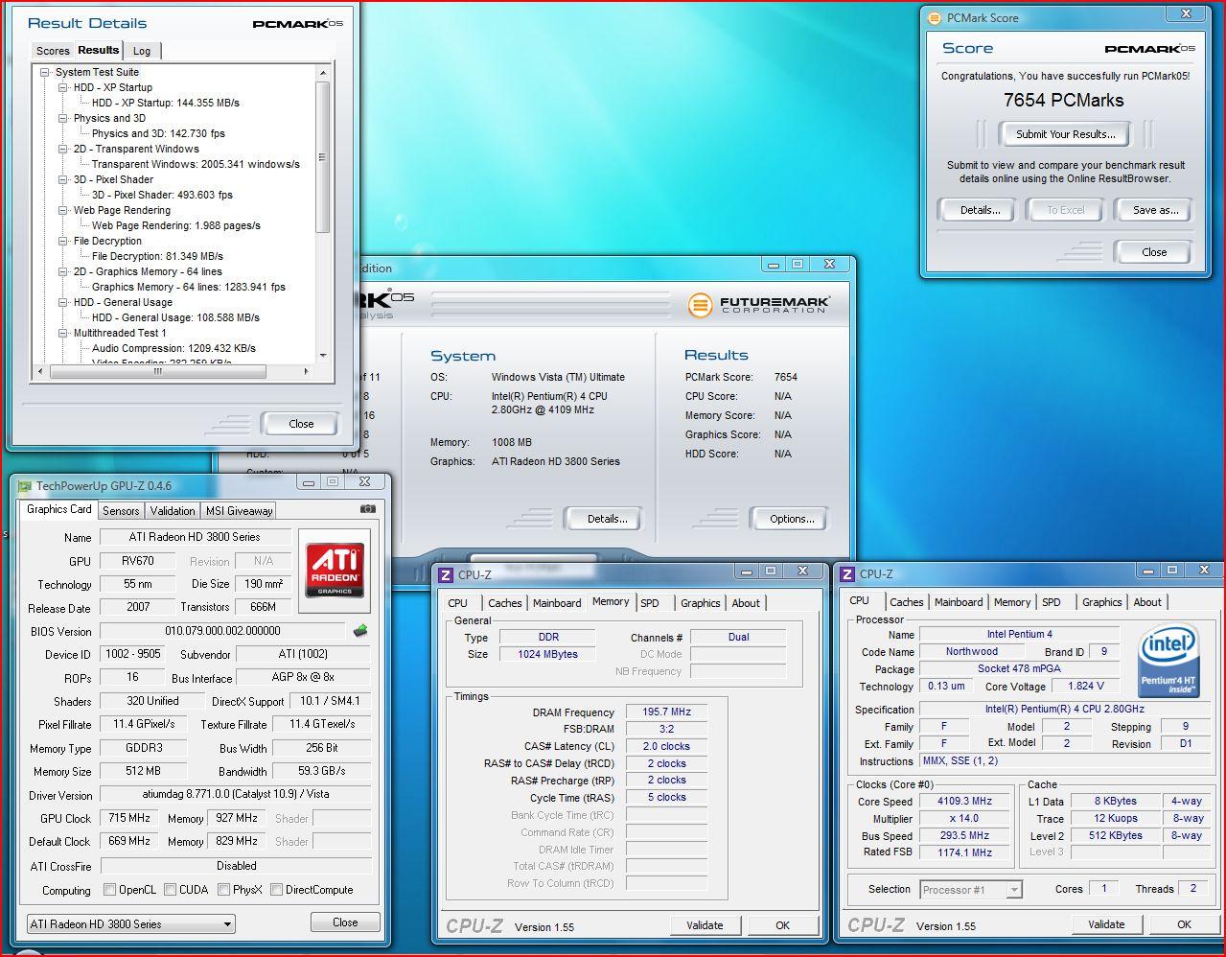Viewport: 1226px width, 957px height.
Task: Click the scroll-down arrow in the Result Details tree
Action: 323,355
